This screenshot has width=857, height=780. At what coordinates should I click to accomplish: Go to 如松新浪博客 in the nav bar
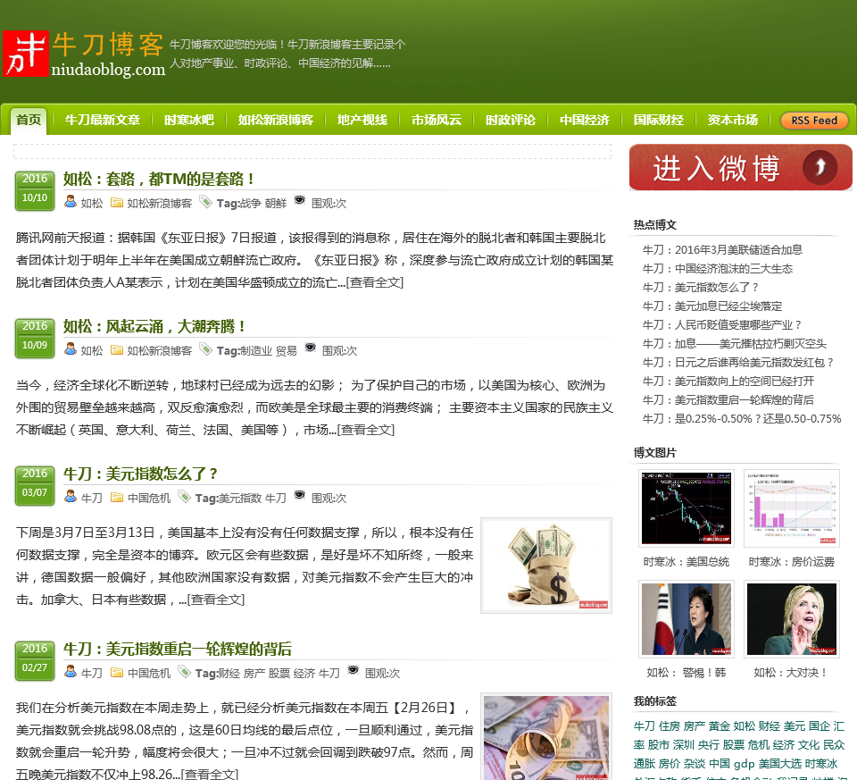[x=276, y=120]
